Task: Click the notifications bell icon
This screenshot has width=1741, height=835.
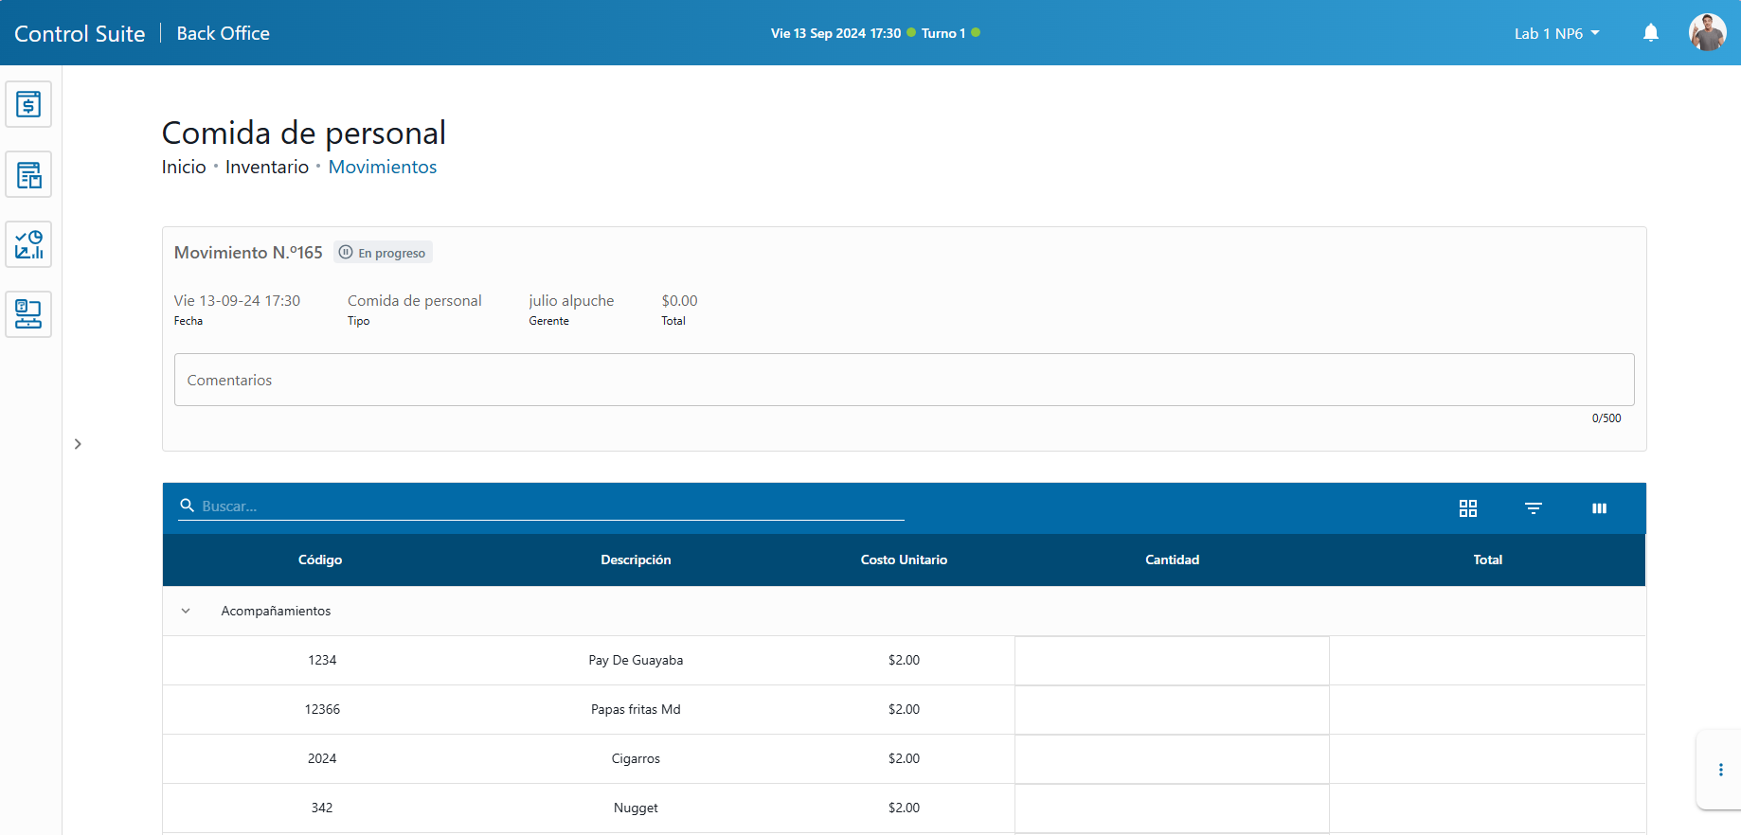Action: point(1651,33)
